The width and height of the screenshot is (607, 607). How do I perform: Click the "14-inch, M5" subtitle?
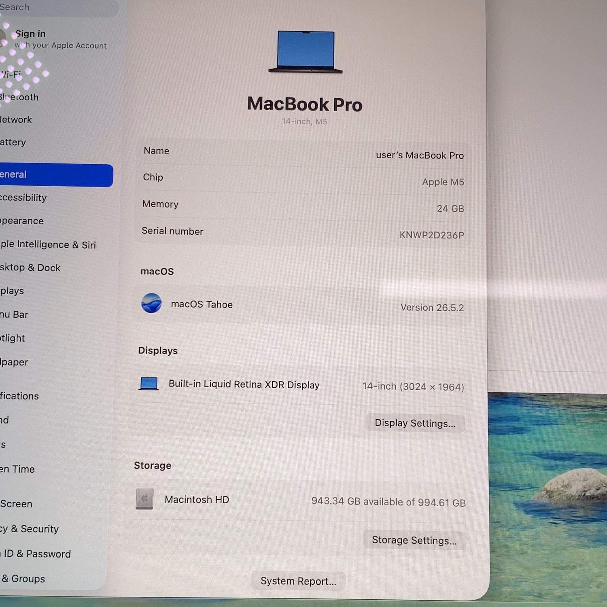[304, 121]
